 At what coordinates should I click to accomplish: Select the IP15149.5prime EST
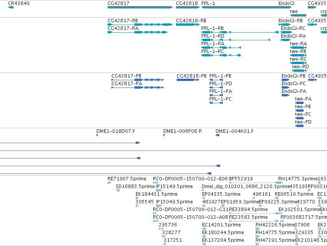(x=159, y=190)
